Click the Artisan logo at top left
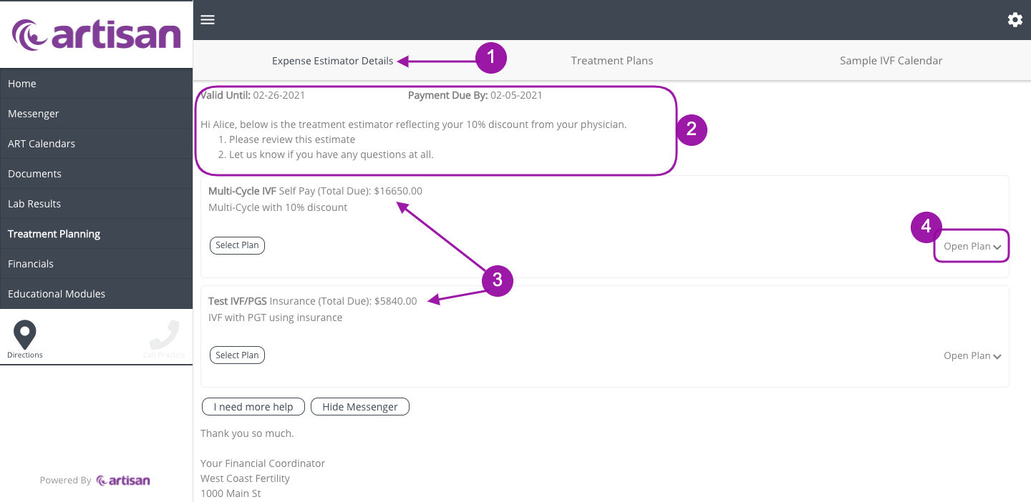Viewport: 1031px width, 502px height. [96, 35]
